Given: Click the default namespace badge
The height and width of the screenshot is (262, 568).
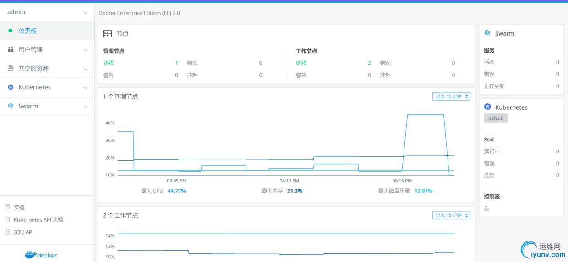Looking at the screenshot, I should coord(496,118).
